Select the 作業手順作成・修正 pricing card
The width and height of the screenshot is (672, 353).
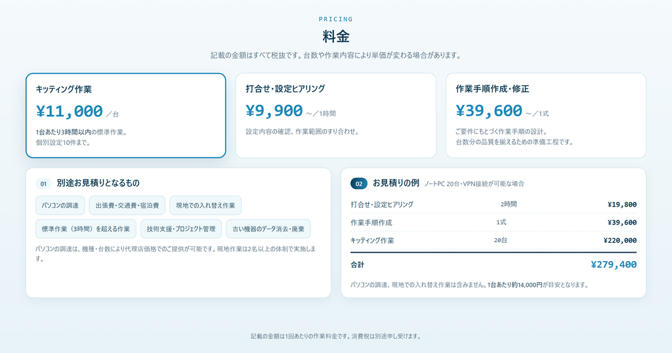pos(545,115)
